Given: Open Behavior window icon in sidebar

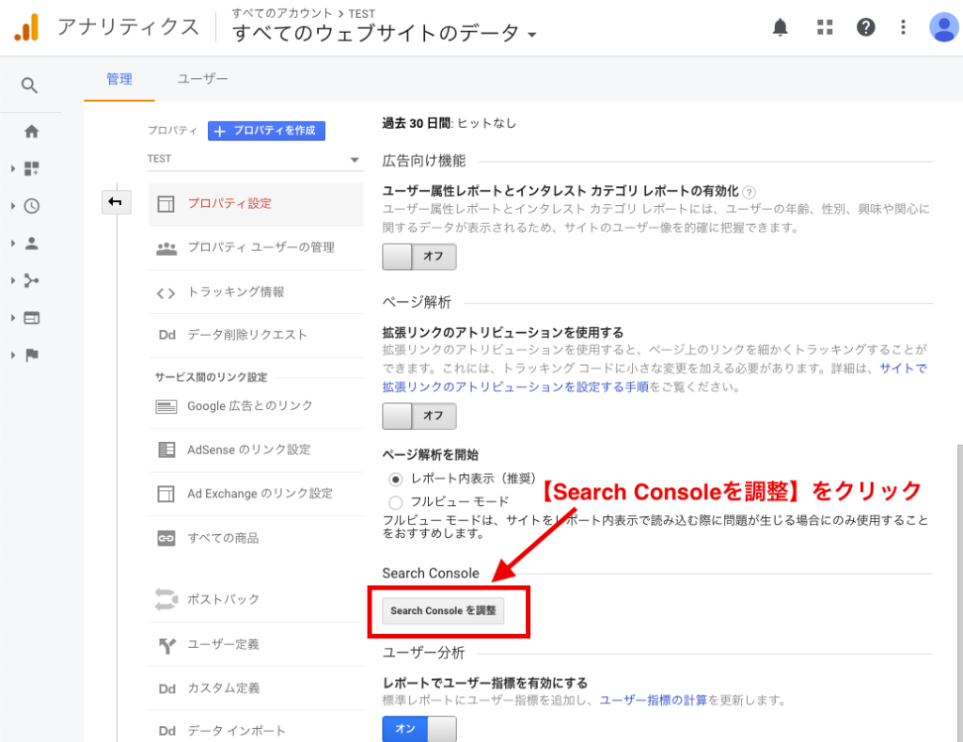Looking at the screenshot, I should click(x=31, y=318).
